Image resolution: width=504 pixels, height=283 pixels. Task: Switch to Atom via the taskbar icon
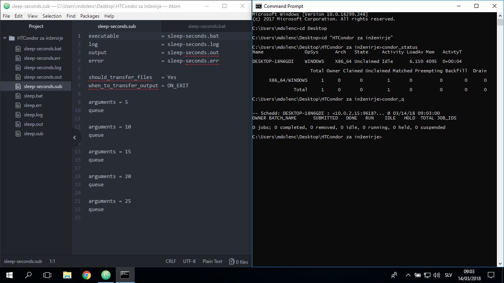[106, 275]
